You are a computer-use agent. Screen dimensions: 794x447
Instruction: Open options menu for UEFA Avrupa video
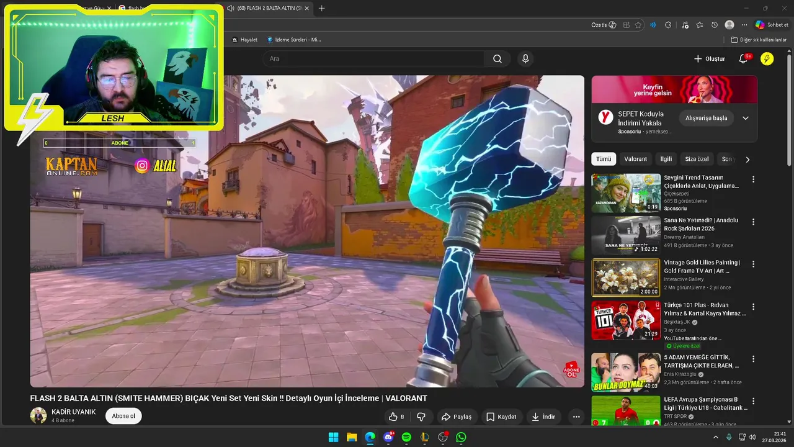(x=754, y=401)
